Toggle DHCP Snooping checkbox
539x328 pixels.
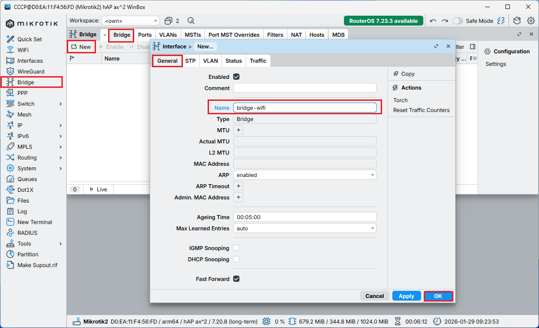236,259
